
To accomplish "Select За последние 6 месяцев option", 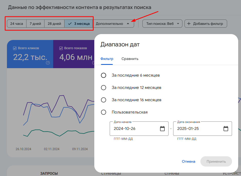I will (x=104, y=75).
